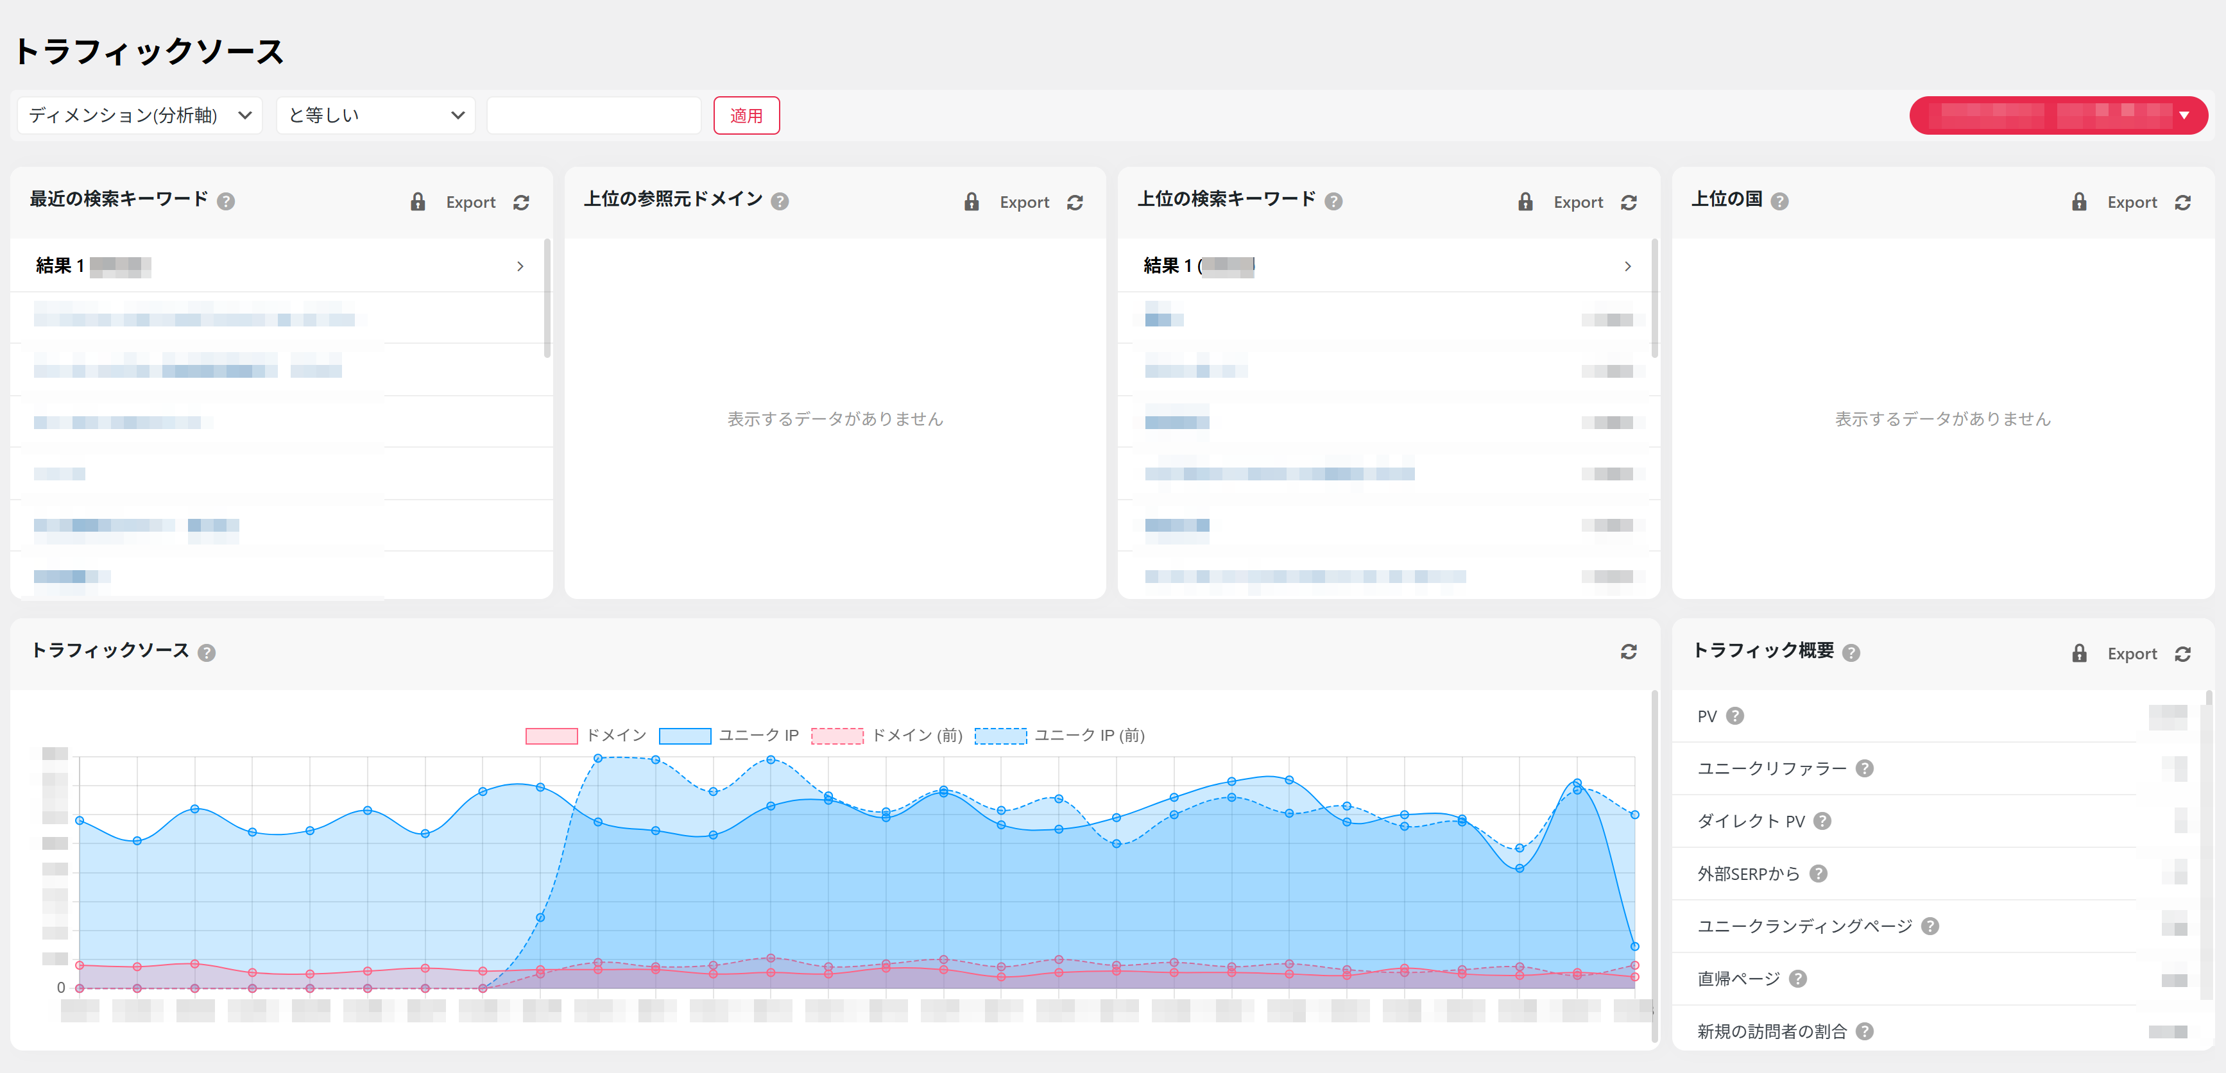Click help icon next to ユニークリファラー

pyautogui.click(x=1865, y=768)
